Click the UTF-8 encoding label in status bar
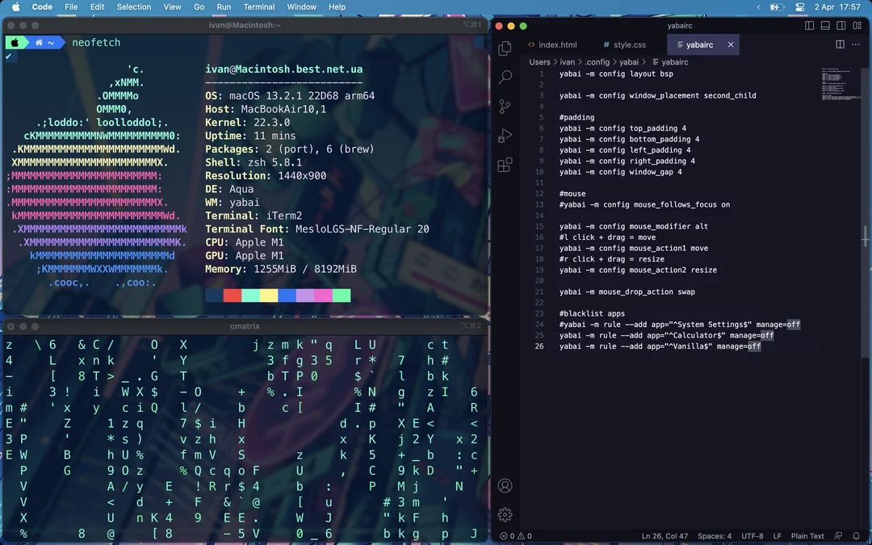The height and width of the screenshot is (545, 872). [x=753, y=535]
